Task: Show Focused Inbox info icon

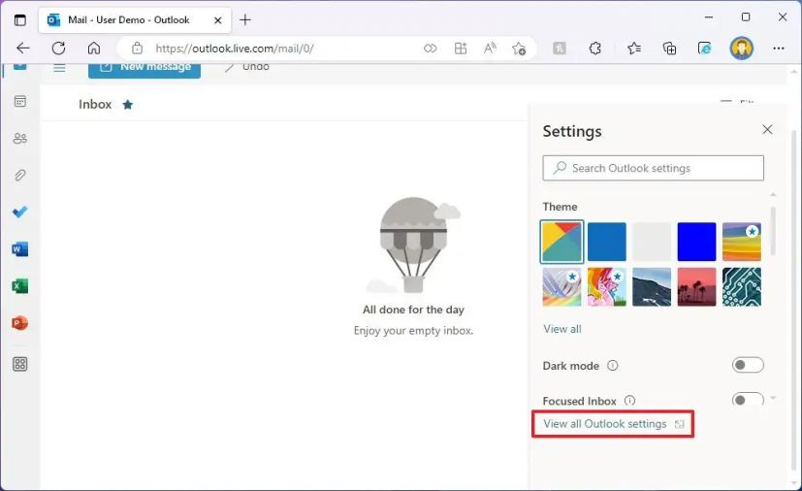Action: [x=629, y=401]
